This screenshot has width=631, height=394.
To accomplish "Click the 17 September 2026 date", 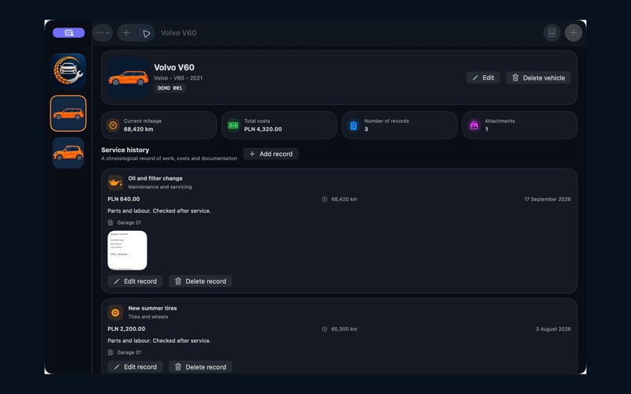I will coord(547,199).
